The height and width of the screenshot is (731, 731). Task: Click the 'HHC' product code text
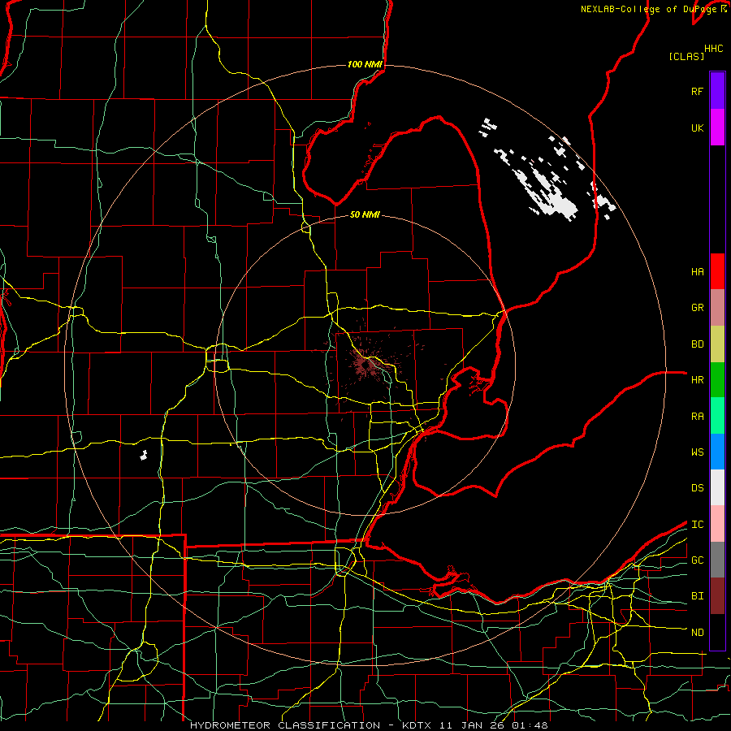click(x=713, y=49)
